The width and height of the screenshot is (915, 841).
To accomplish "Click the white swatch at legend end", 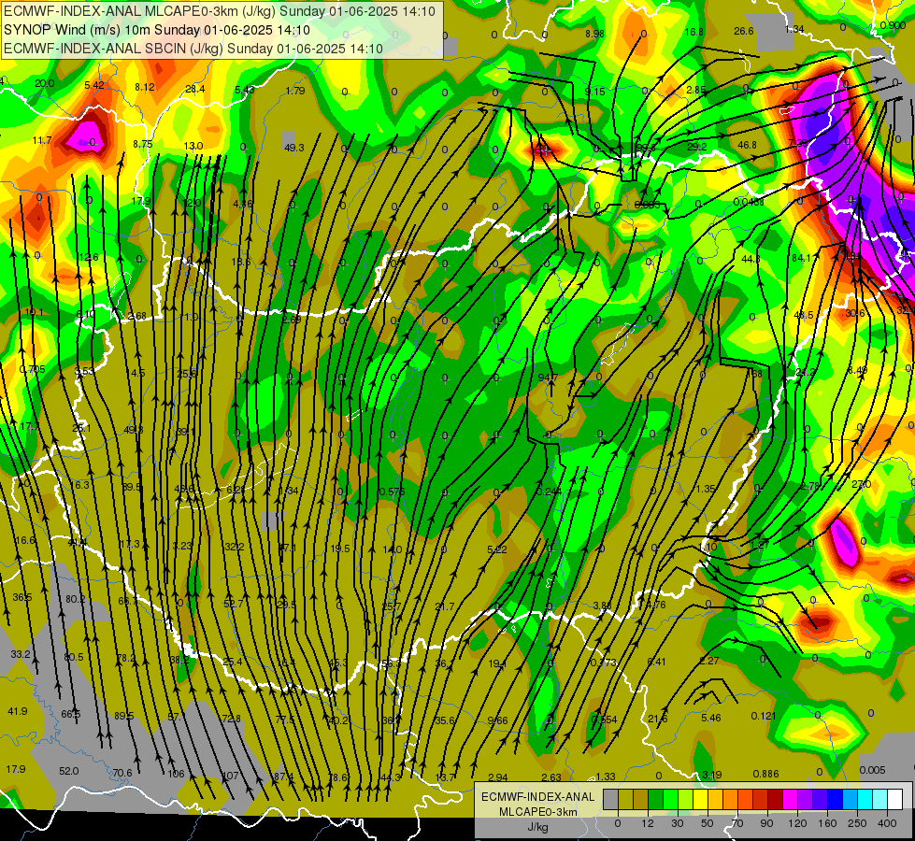I will tap(895, 799).
